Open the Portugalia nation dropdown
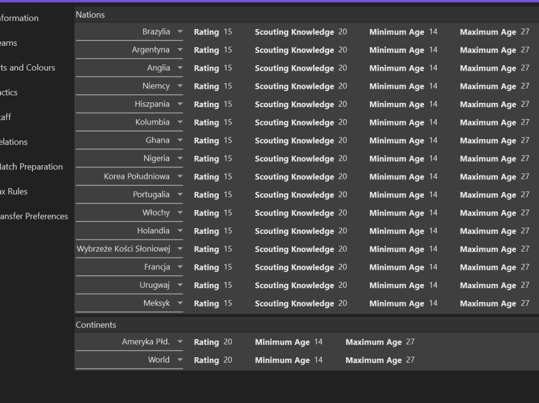The image size is (539, 403). point(129,194)
